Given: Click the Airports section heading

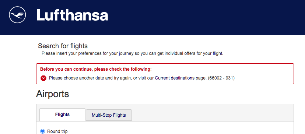Looking at the screenshot, I should click(53, 94).
